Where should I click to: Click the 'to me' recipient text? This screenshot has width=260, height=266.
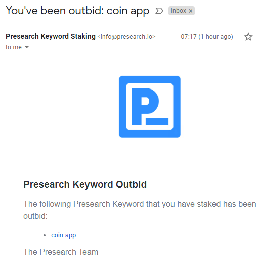pyautogui.click(x=14, y=47)
